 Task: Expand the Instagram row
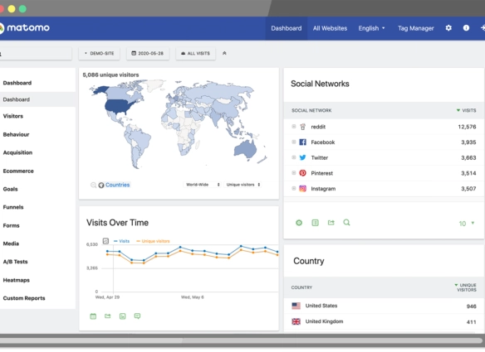coord(294,188)
